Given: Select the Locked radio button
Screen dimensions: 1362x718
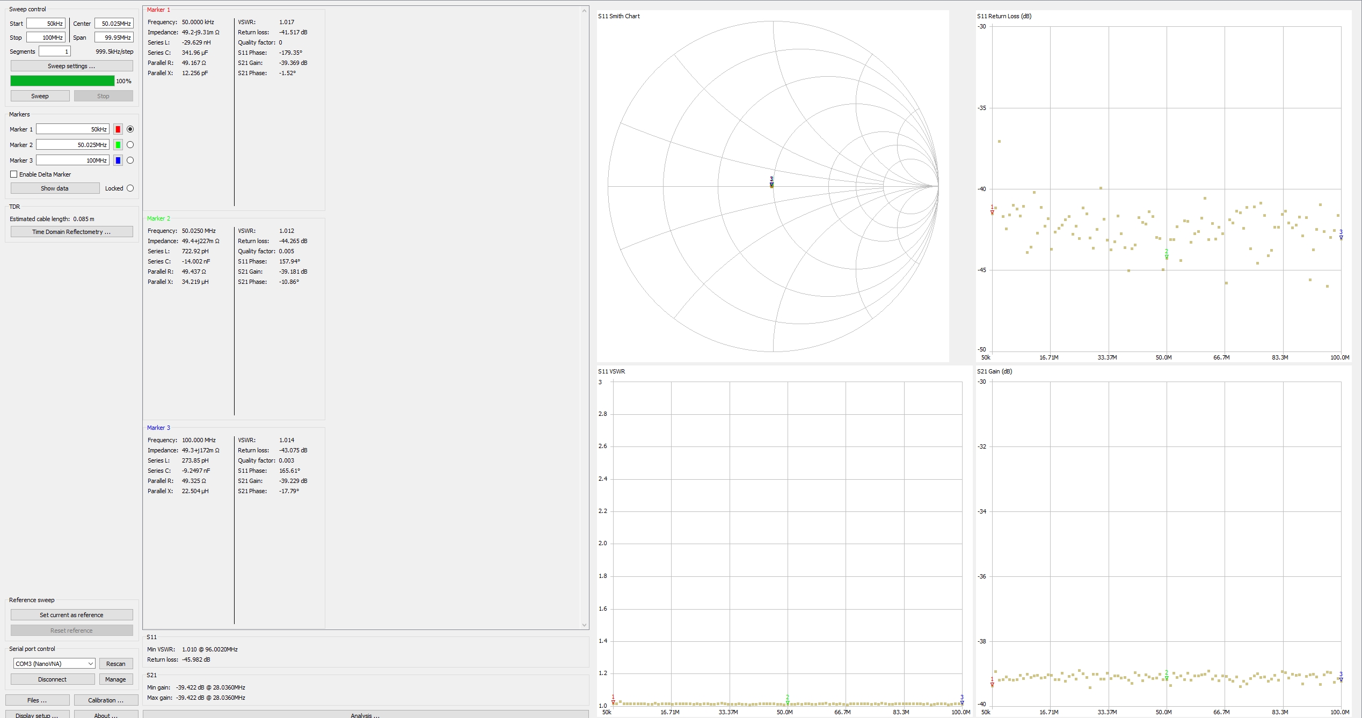Looking at the screenshot, I should [x=130, y=188].
